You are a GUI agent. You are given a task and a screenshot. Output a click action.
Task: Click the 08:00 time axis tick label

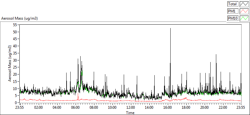[x=94, y=108]
